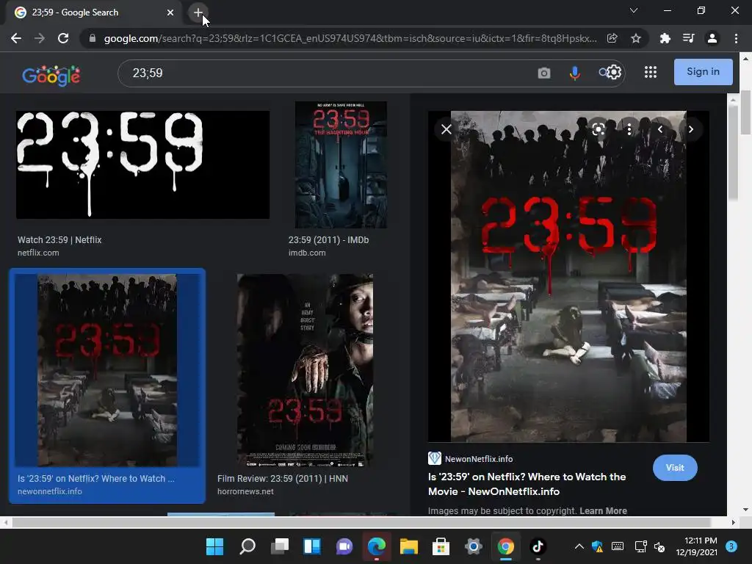Start voice search with microphone
752x564 pixels.
pyautogui.click(x=574, y=73)
